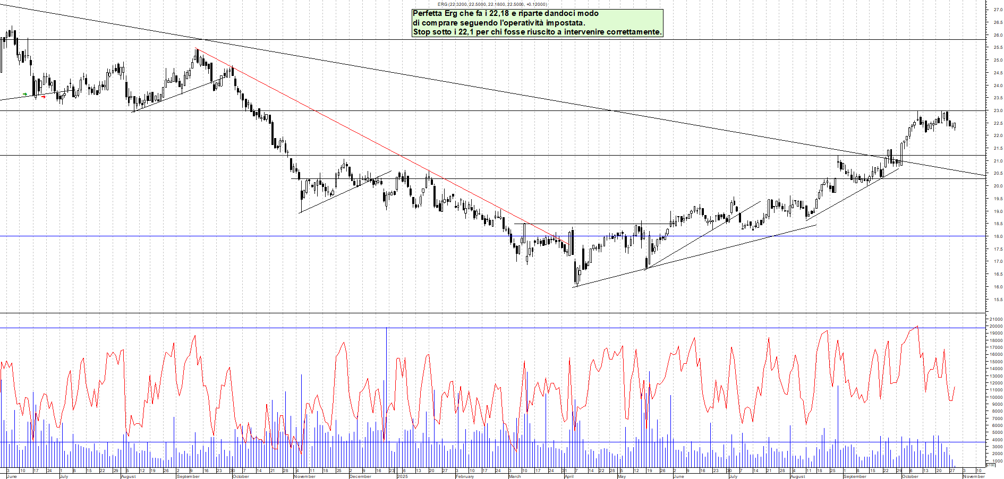Select the green buy arrow marker near July

(x=24, y=94)
